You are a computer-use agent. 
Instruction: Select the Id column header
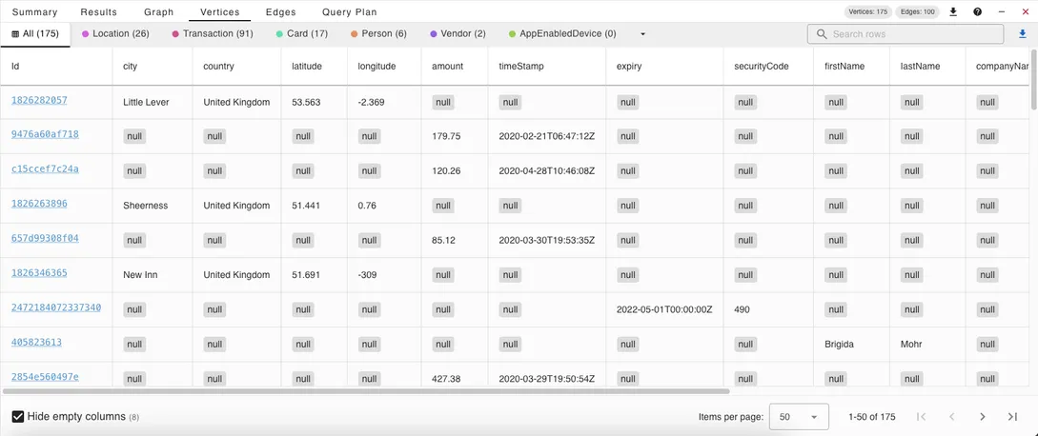tap(16, 66)
